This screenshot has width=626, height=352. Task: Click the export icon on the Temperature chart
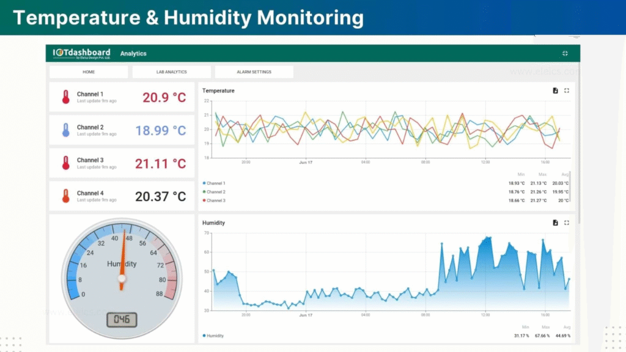pyautogui.click(x=555, y=90)
